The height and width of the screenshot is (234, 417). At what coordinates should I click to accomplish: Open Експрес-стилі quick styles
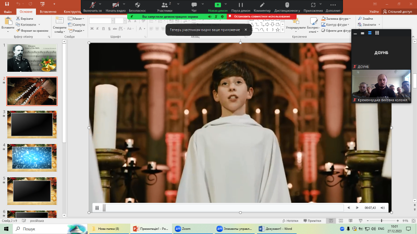click(313, 24)
